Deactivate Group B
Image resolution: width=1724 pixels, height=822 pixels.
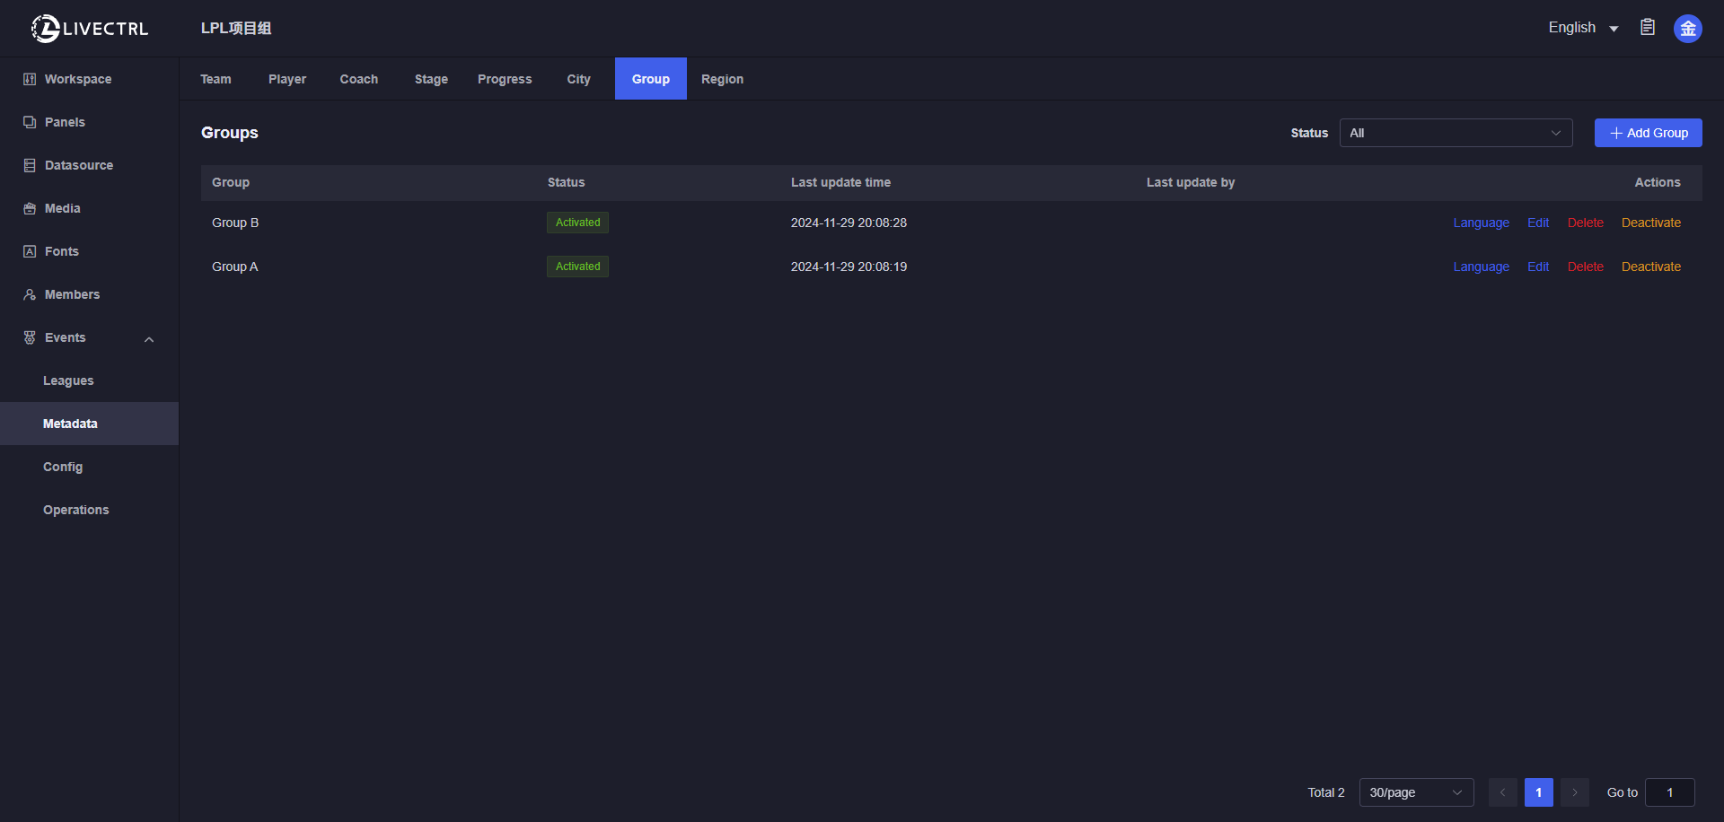[1650, 223]
